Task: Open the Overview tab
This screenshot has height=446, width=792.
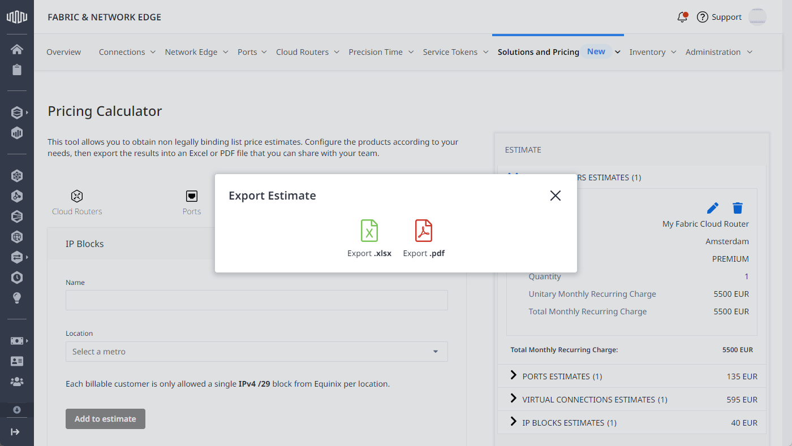Action: pyautogui.click(x=63, y=52)
